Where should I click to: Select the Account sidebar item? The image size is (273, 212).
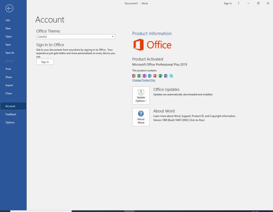pos(13,106)
